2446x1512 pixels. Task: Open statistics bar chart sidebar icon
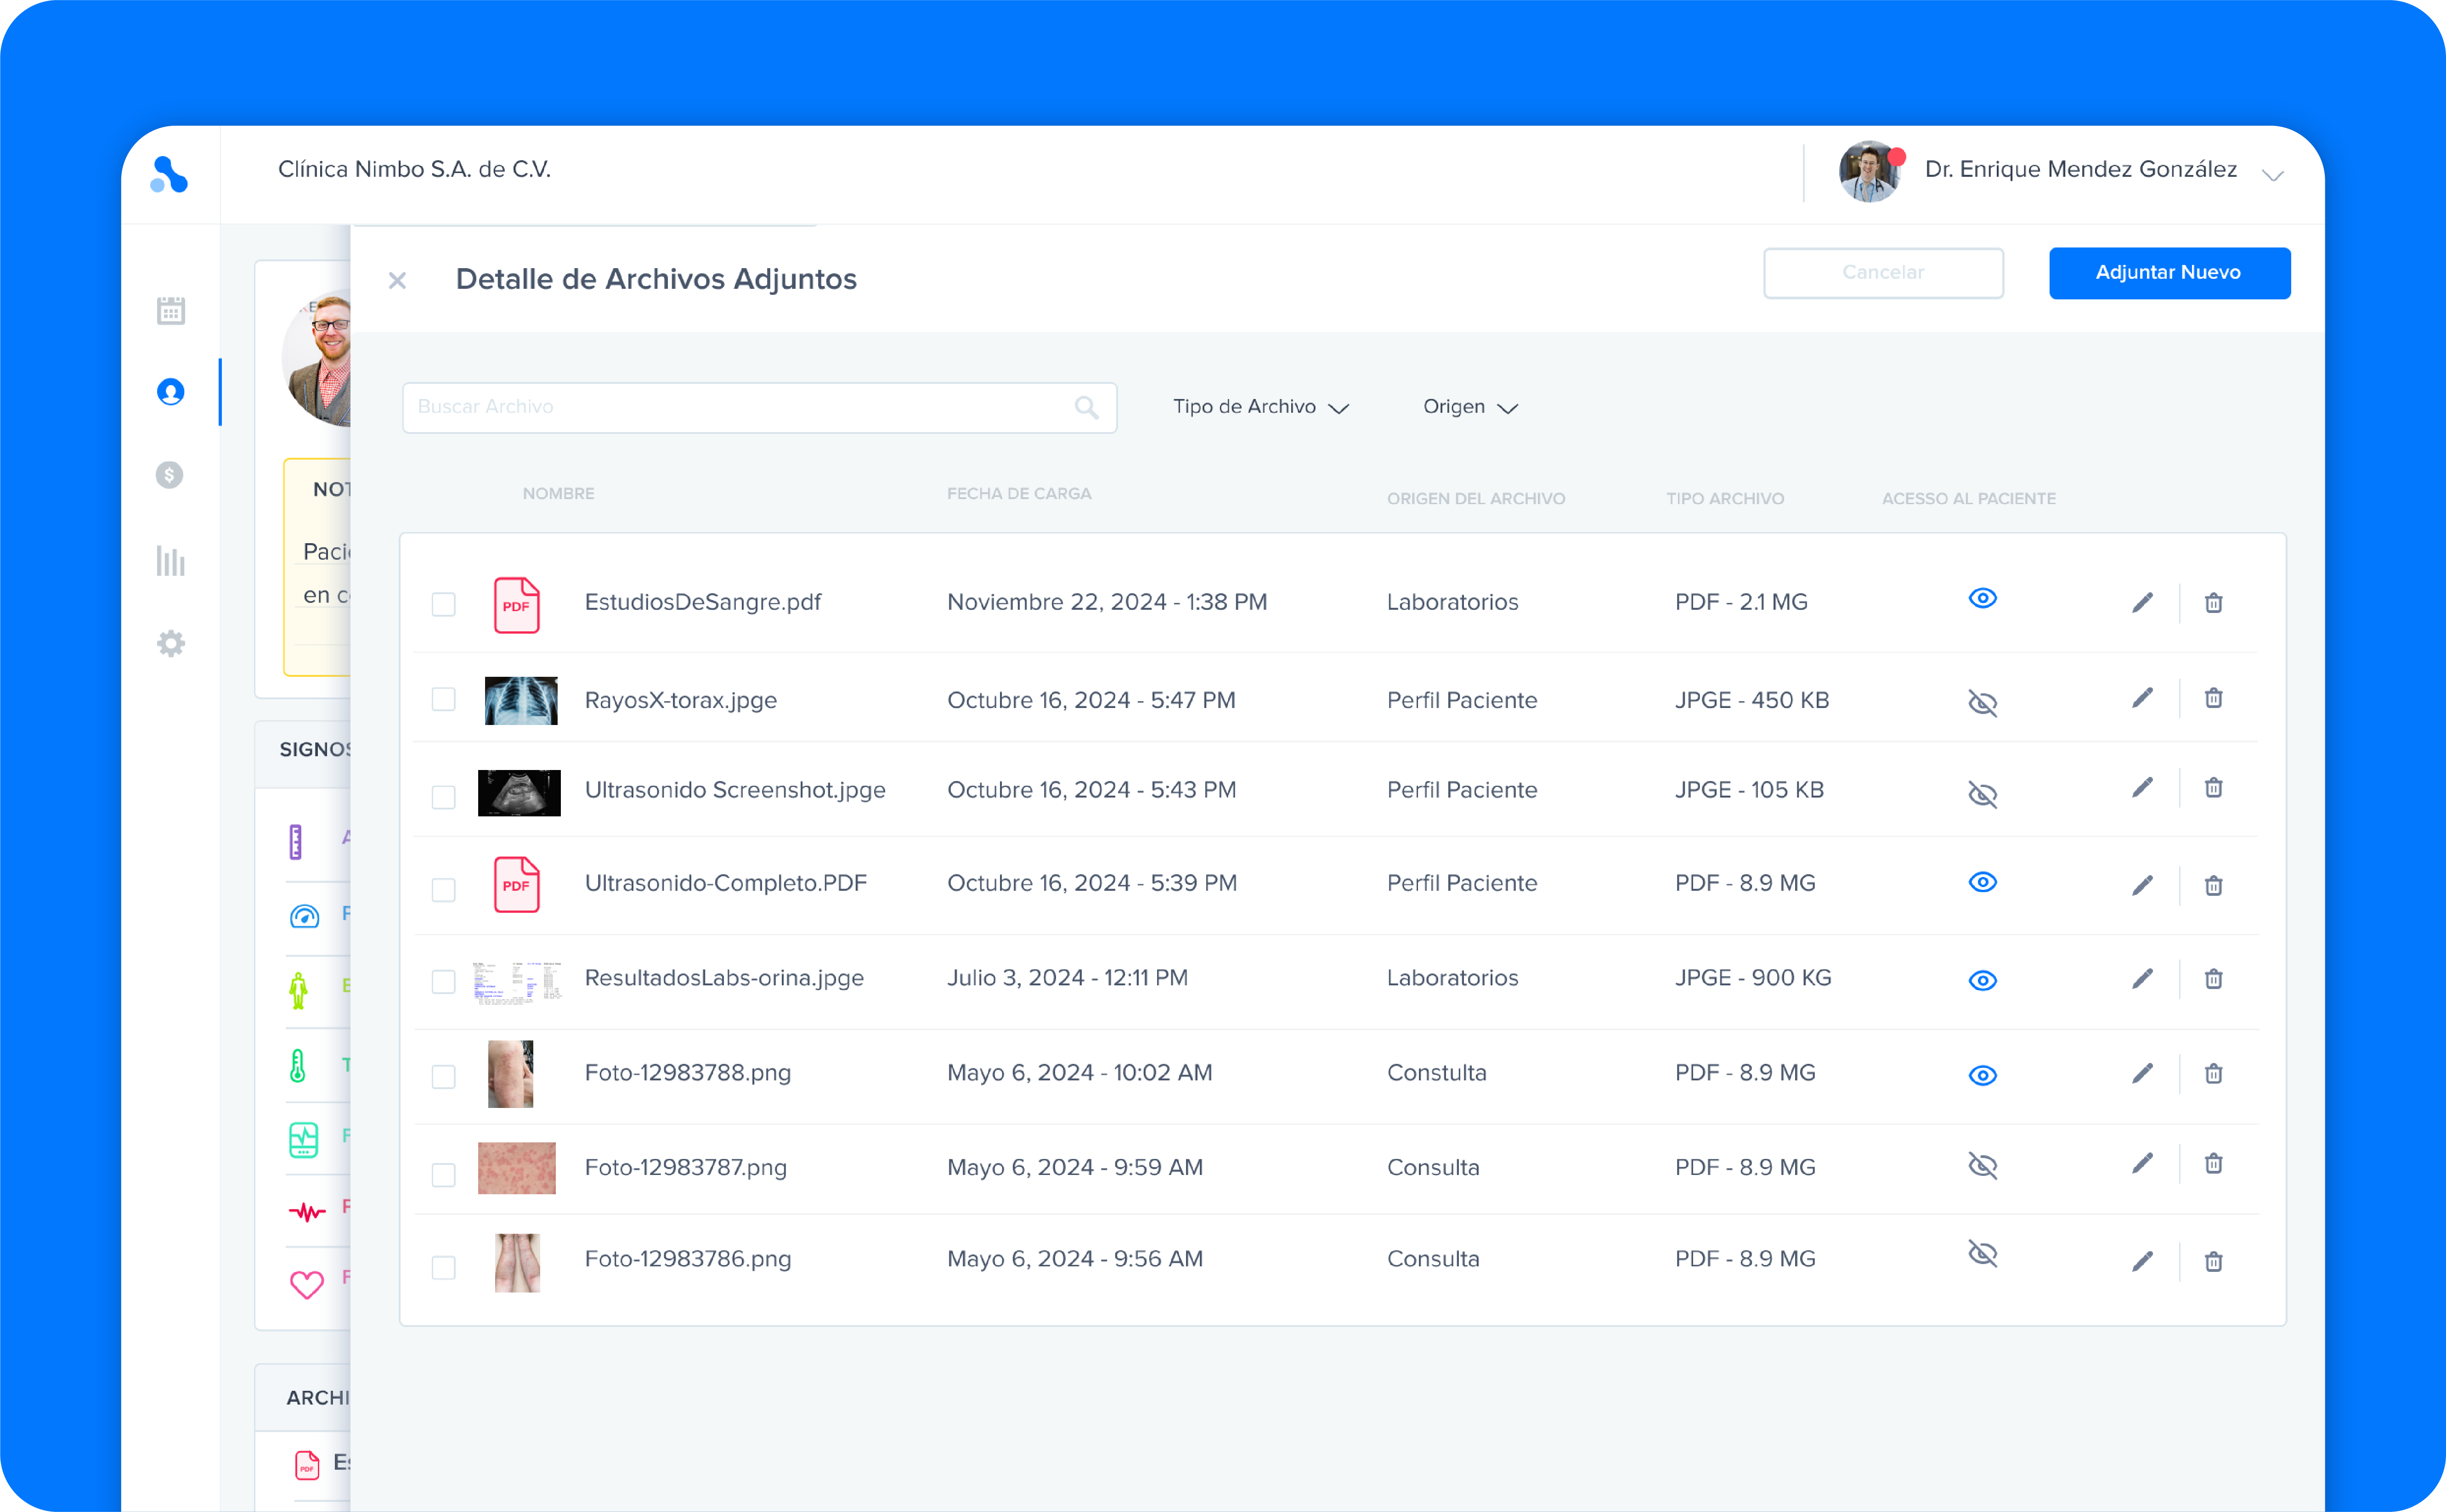(x=171, y=561)
